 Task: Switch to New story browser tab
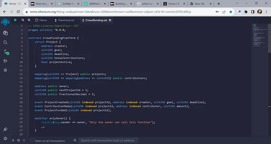(41, 4)
